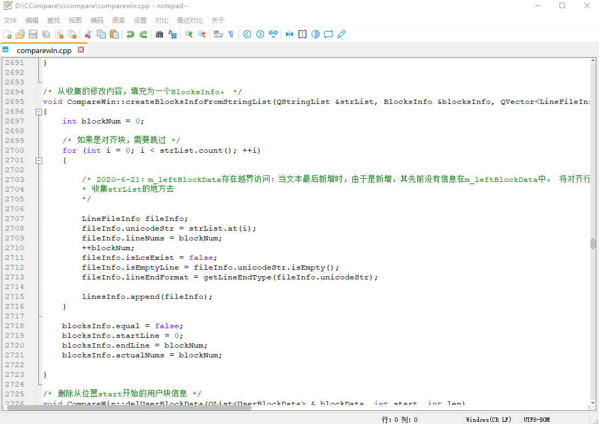This screenshot has height=424, width=599.
Task: Toggle show all characters pilcrow icon
Action: (x=231, y=35)
